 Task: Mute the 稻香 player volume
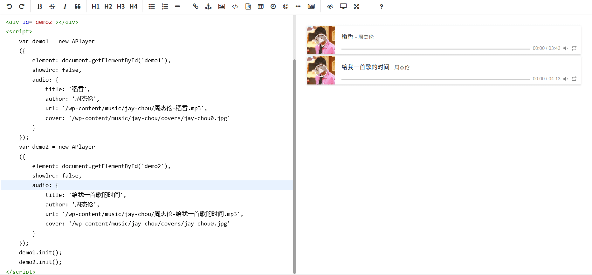point(566,48)
